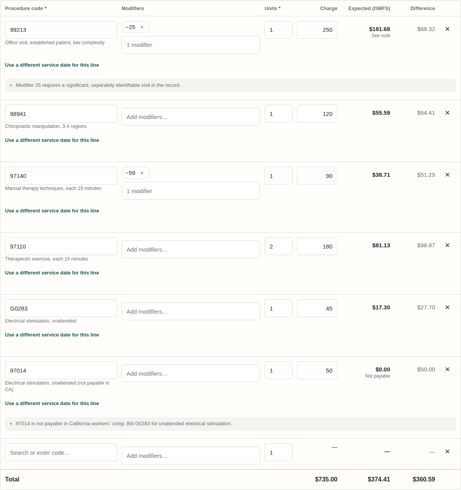Use a different service date for 97140

coord(52,211)
